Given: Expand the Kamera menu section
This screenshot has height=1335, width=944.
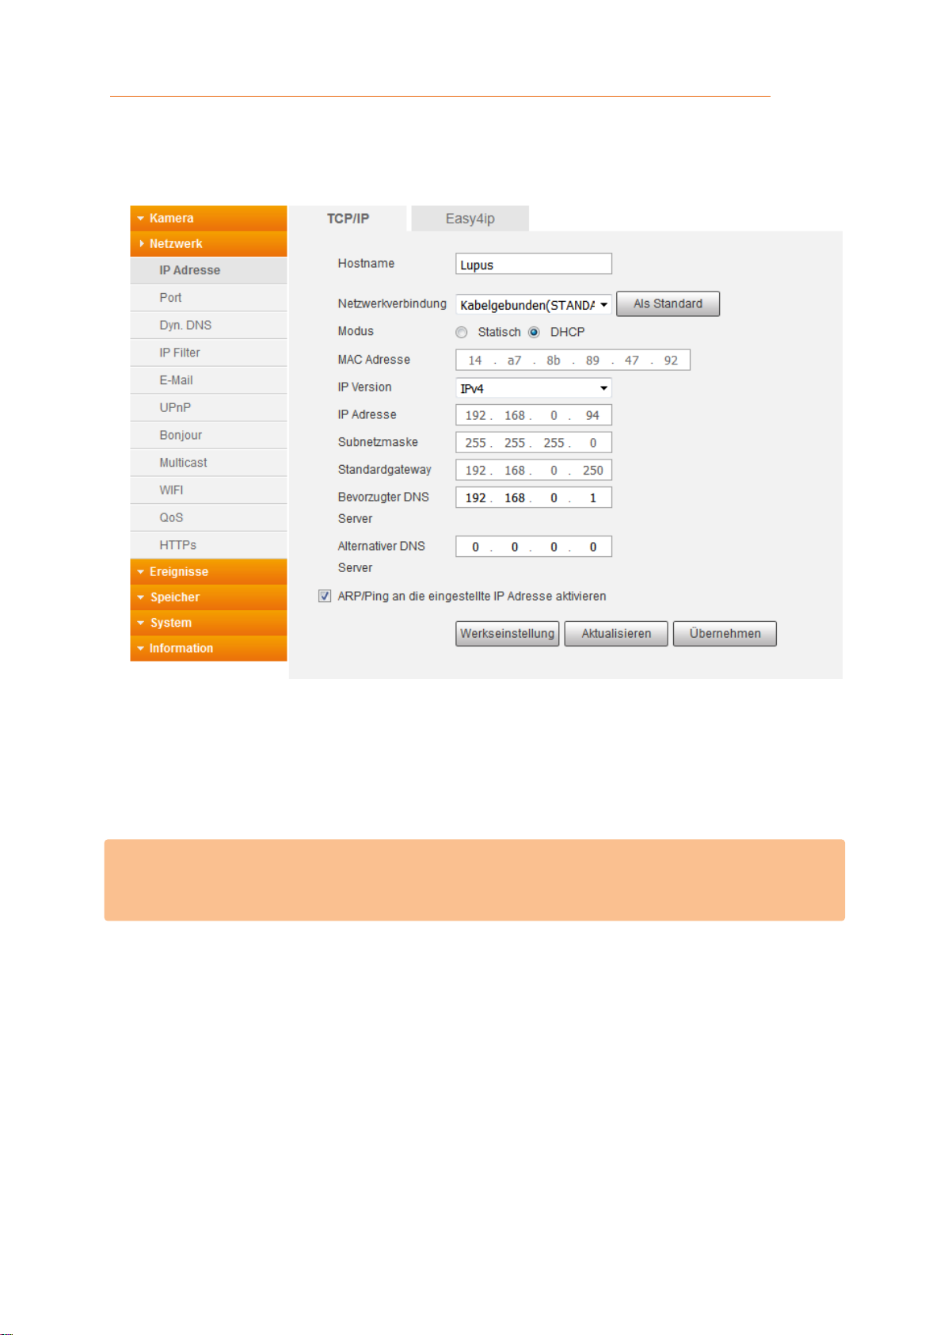Looking at the screenshot, I should pyautogui.click(x=208, y=218).
